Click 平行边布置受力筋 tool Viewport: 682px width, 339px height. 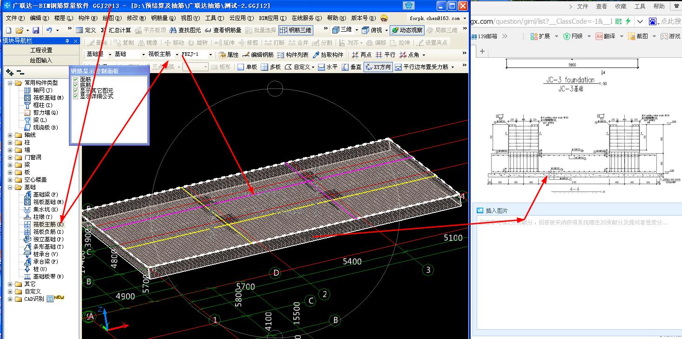pyautogui.click(x=422, y=67)
